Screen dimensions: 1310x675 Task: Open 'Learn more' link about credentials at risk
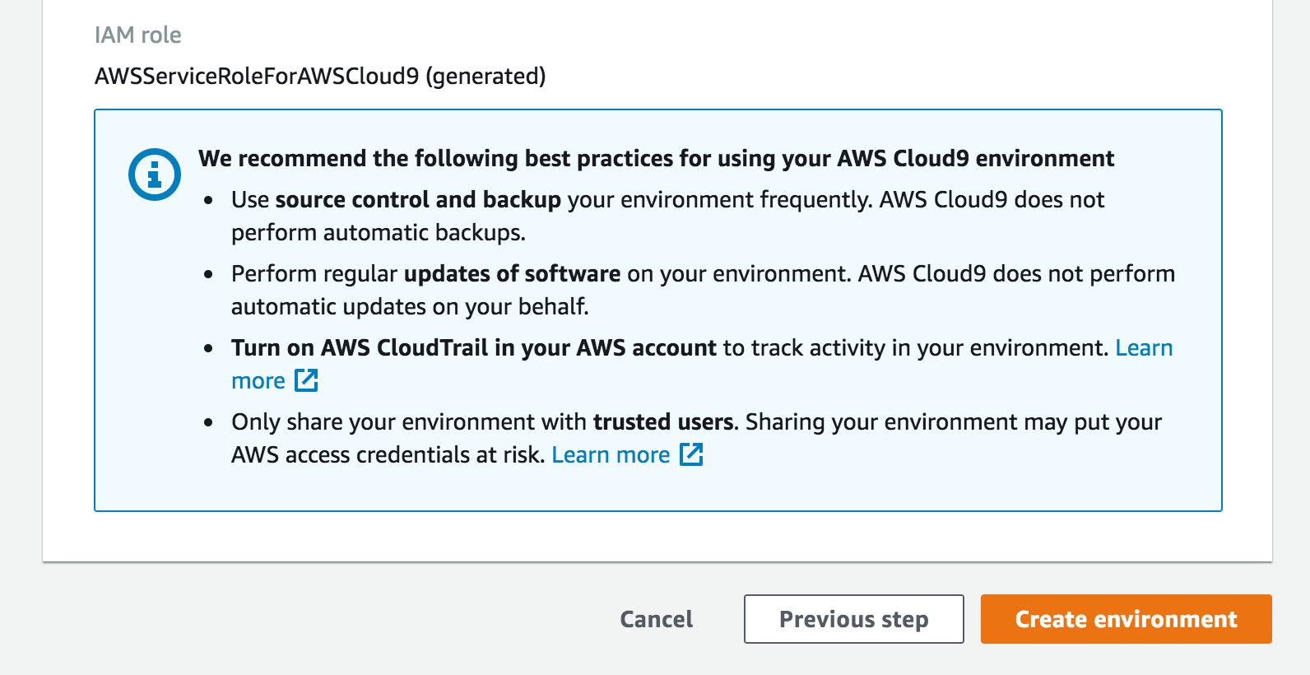[611, 455]
